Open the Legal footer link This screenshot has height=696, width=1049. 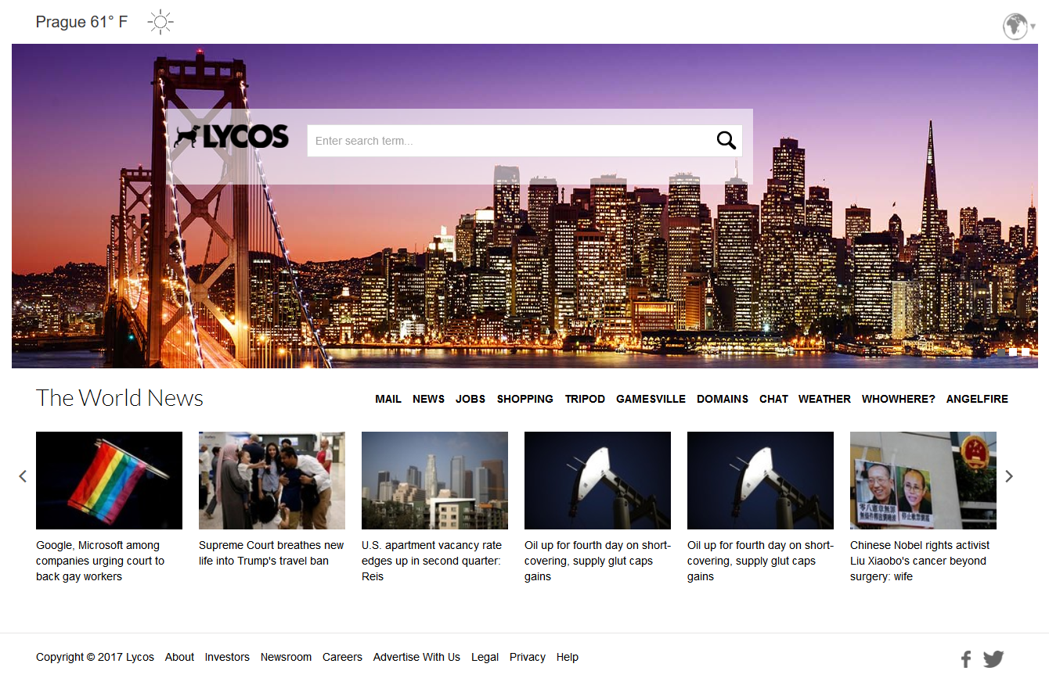pyautogui.click(x=485, y=657)
